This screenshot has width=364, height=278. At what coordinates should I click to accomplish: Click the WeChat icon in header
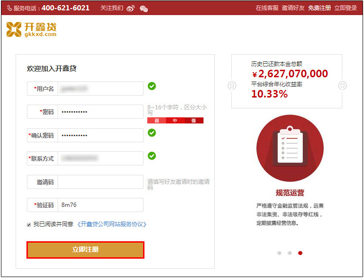click(x=144, y=8)
